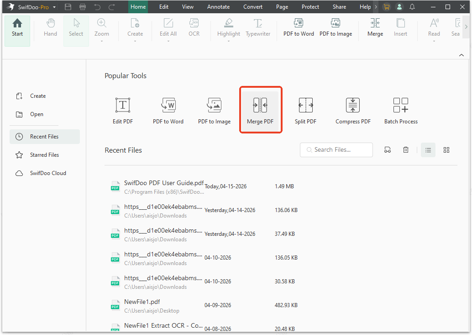
Task: Keep recent files in list view
Action: (x=428, y=149)
